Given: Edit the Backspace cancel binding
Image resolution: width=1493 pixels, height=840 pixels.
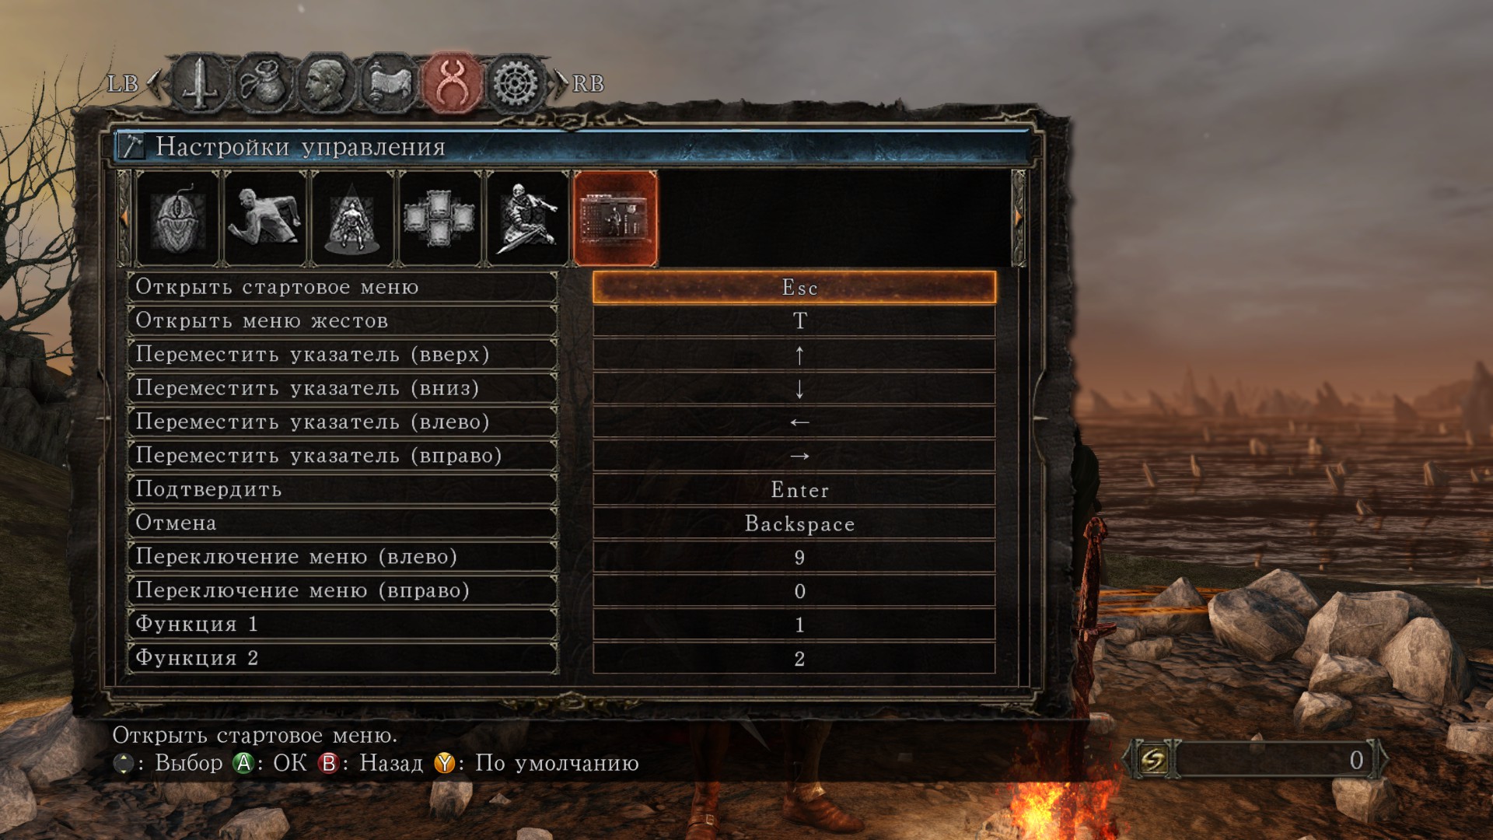Looking at the screenshot, I should [794, 523].
